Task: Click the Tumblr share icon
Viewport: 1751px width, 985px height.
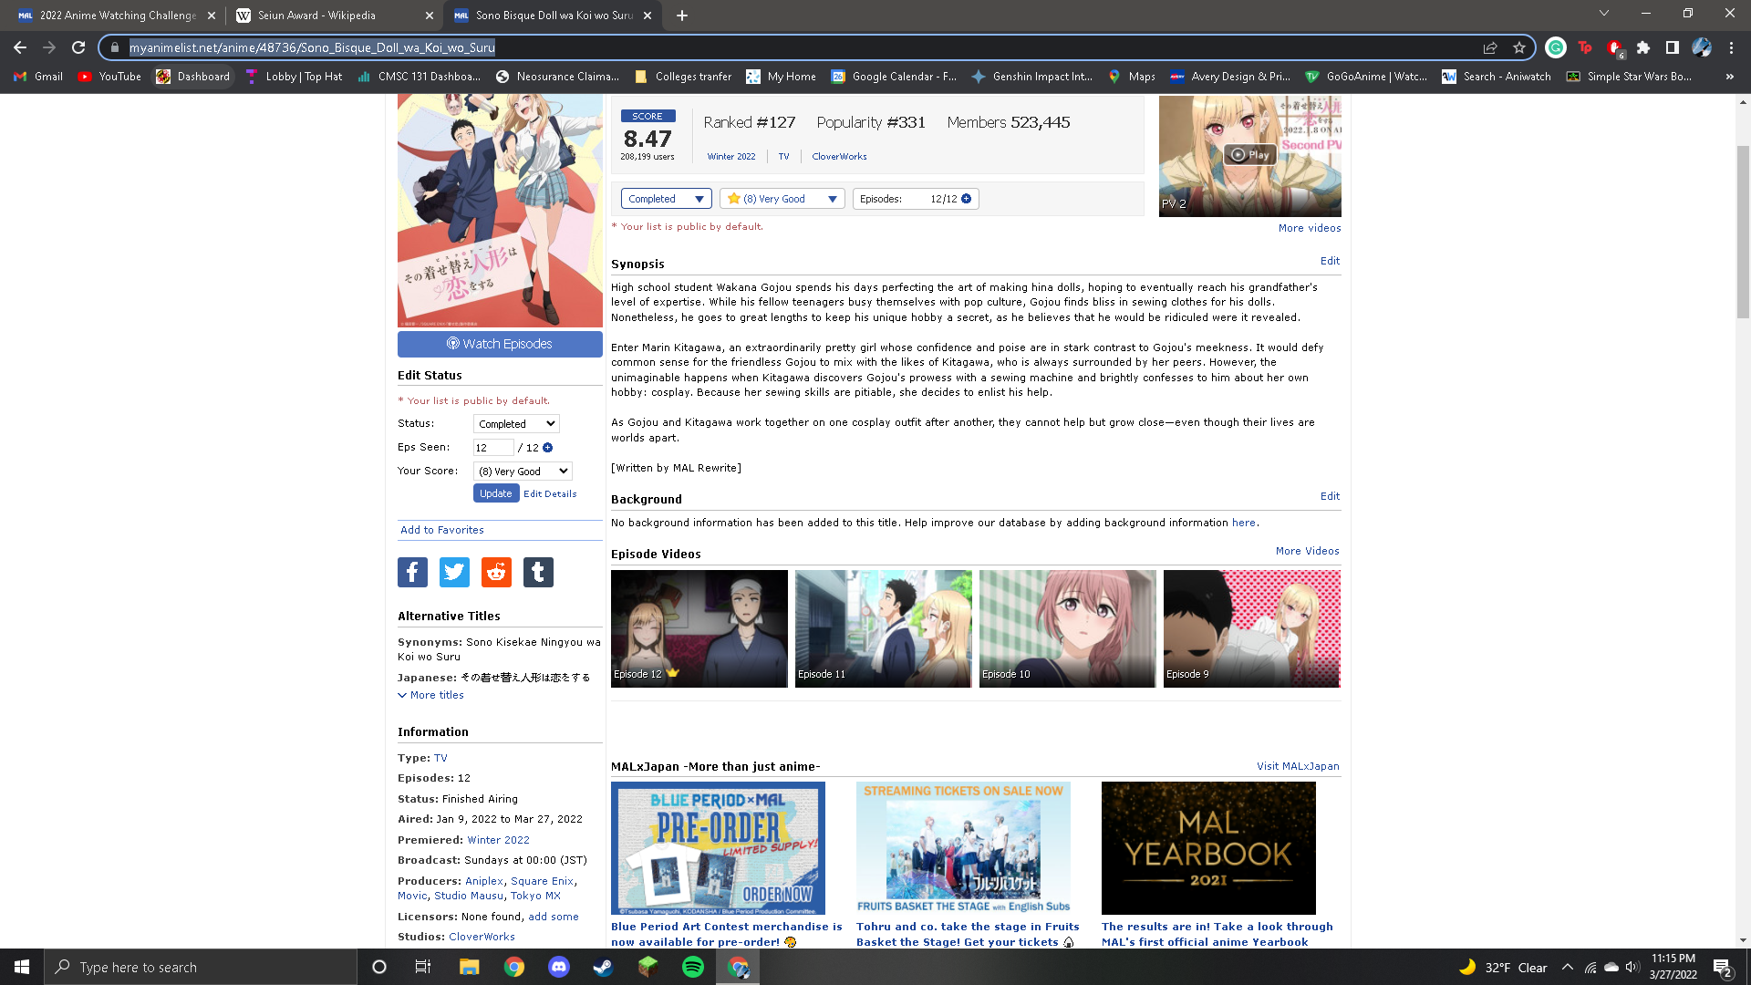Action: pos(538,572)
